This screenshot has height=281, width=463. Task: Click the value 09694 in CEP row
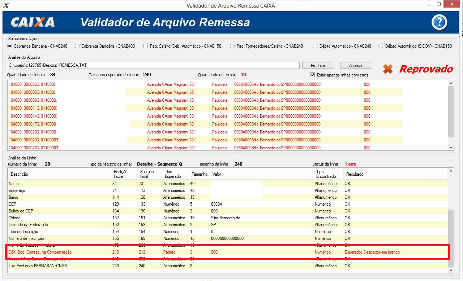point(217,204)
